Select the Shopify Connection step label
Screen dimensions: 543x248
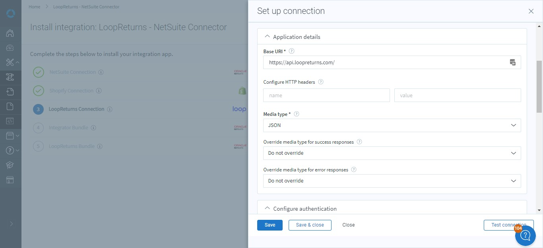point(72,91)
